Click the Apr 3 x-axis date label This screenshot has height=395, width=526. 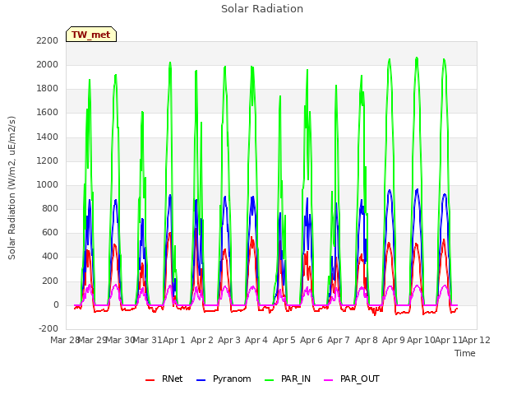click(229, 340)
